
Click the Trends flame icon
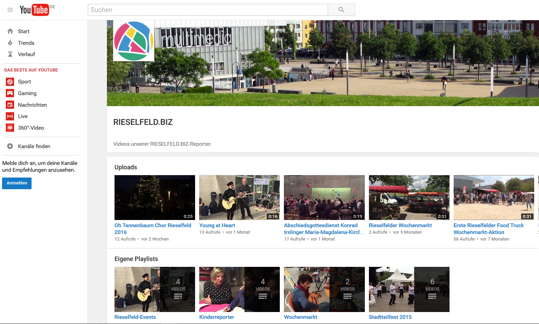pos(10,43)
